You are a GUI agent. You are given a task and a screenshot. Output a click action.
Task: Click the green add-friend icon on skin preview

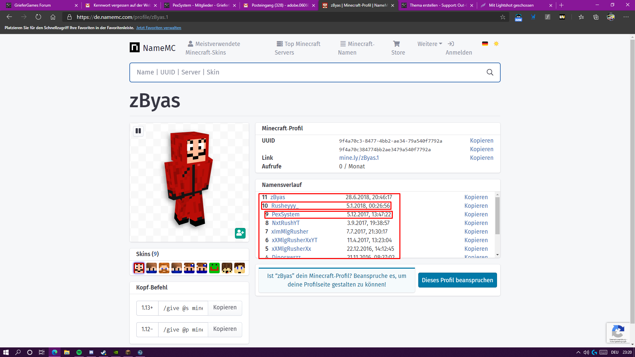[x=240, y=233]
